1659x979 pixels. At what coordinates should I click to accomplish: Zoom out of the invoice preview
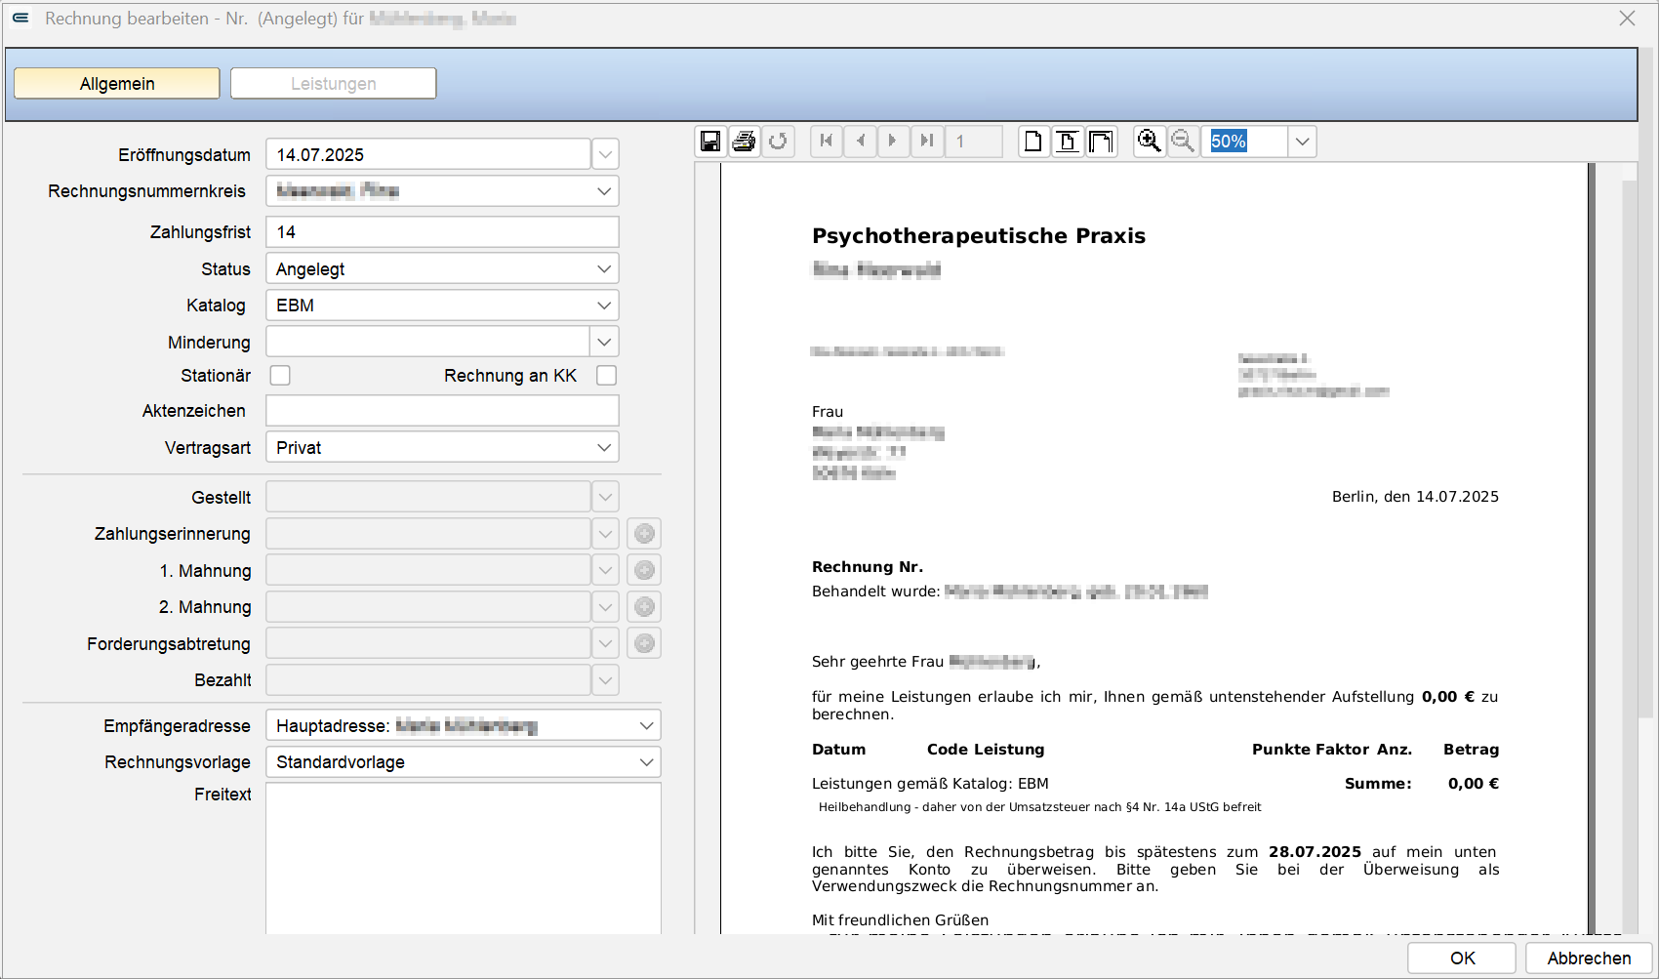pos(1183,142)
